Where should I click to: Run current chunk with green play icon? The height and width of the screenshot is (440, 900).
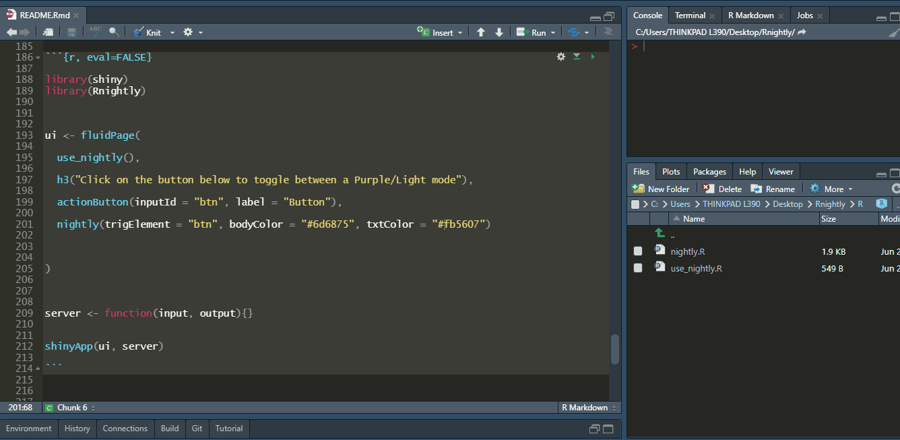[593, 57]
